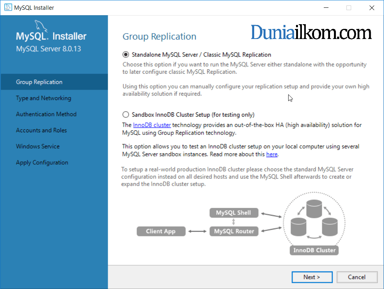Click the Client App diagram box
The height and width of the screenshot is (289, 384).
[x=161, y=231]
